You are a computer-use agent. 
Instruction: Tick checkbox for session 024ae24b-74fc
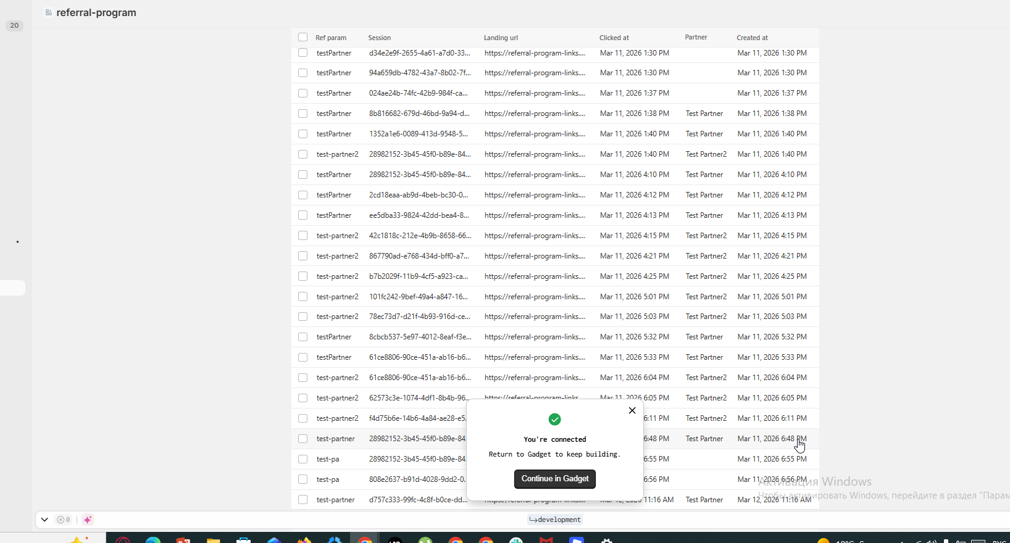coord(303,93)
